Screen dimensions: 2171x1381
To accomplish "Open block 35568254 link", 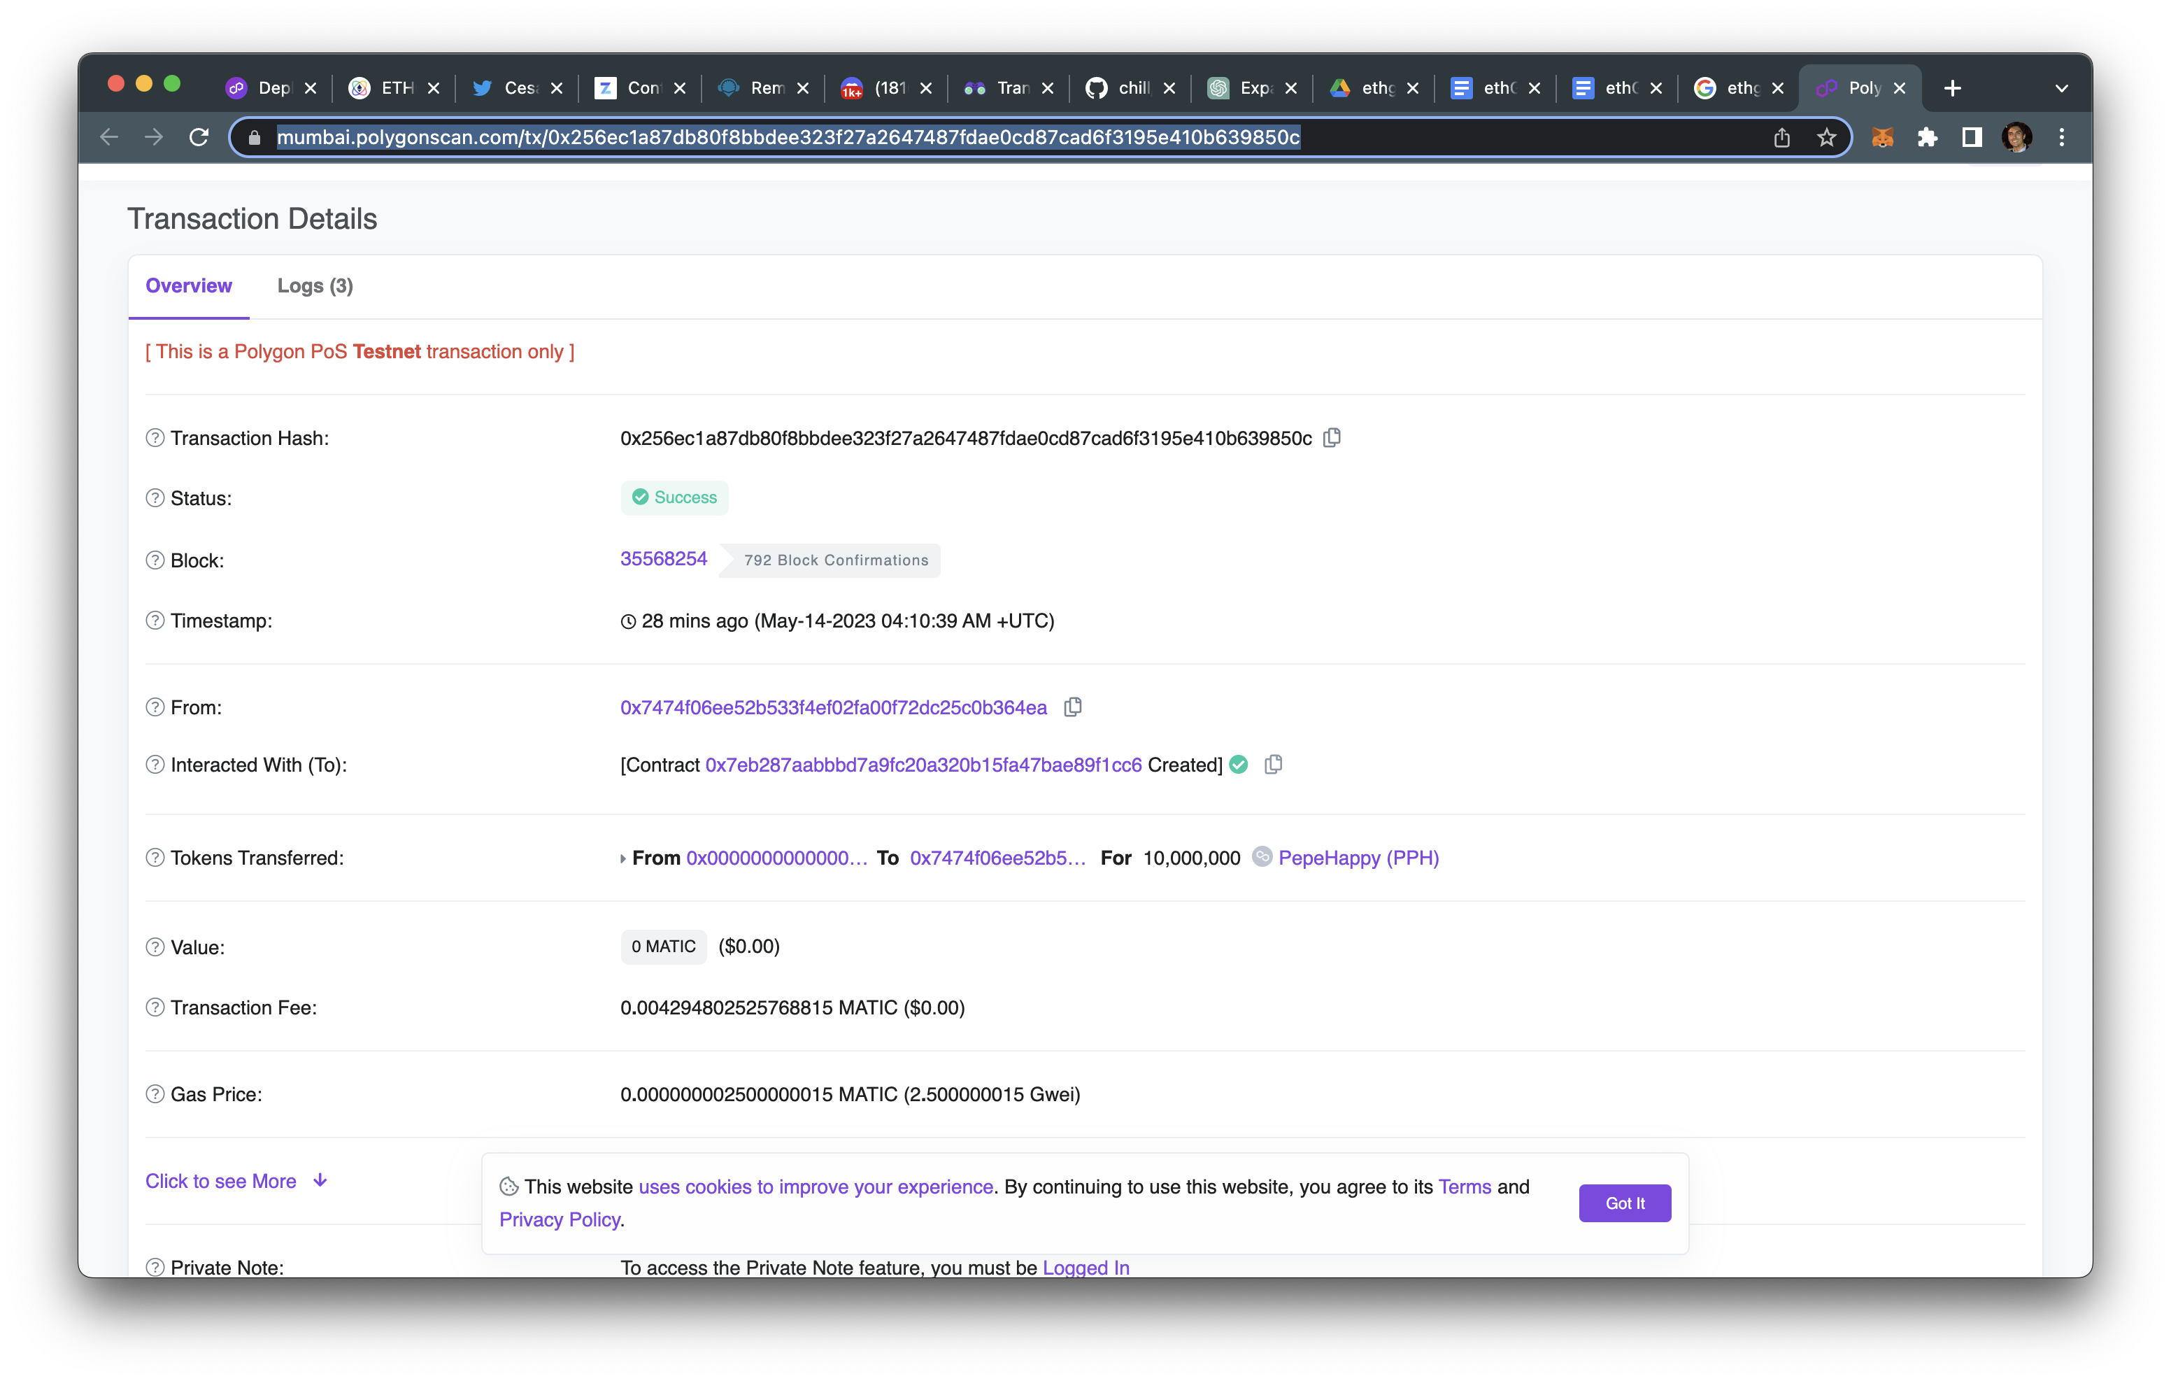I will [663, 558].
